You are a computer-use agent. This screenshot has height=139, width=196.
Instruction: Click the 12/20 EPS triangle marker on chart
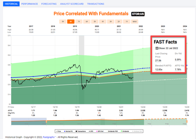99,77
